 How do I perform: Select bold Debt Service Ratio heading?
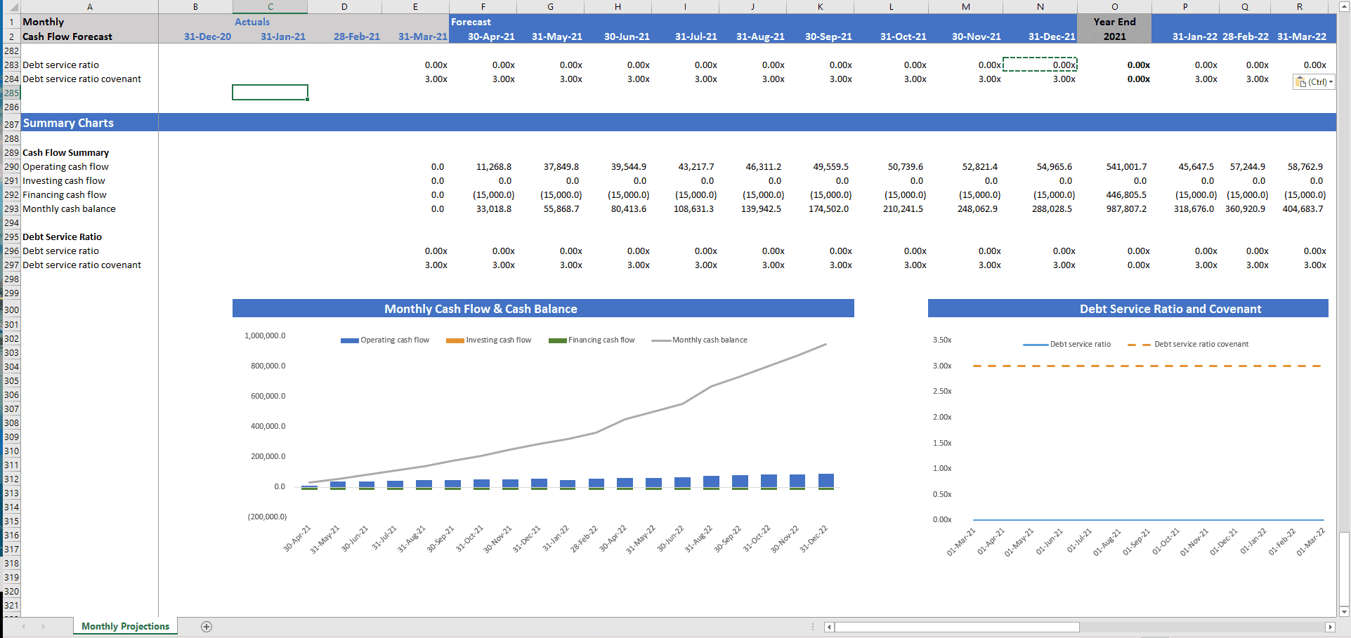[62, 237]
